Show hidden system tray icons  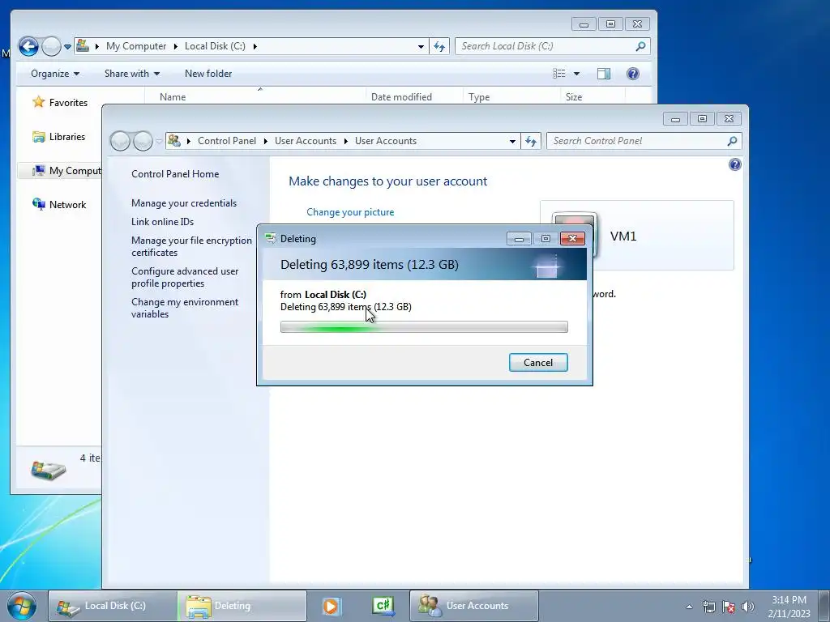[x=689, y=607]
